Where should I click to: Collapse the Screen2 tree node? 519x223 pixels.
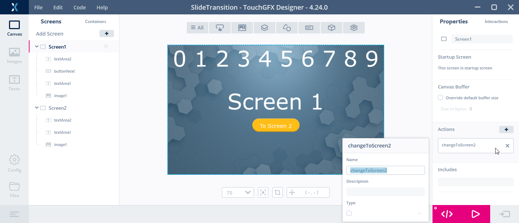37,108
